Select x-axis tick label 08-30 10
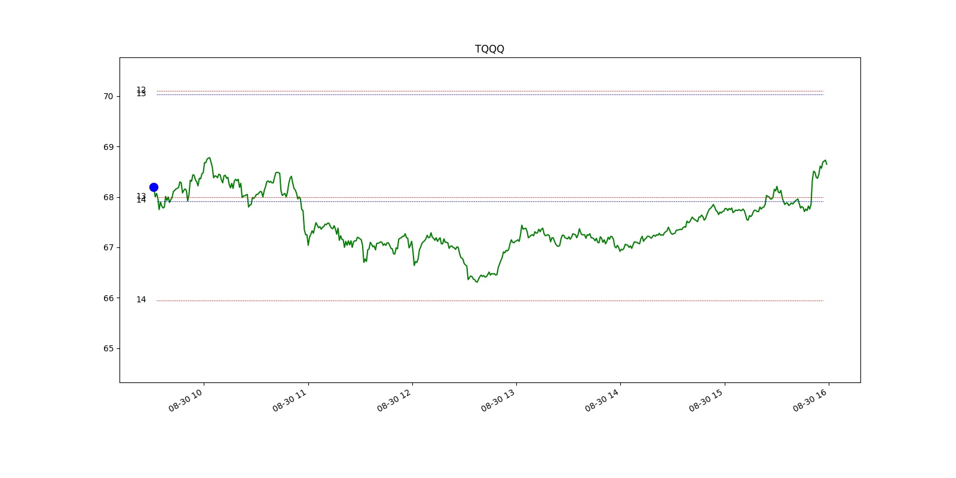 tap(186, 400)
